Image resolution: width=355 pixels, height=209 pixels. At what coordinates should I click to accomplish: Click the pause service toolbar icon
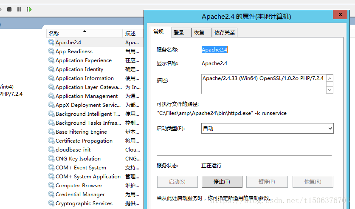pyautogui.click(x=19, y=9)
